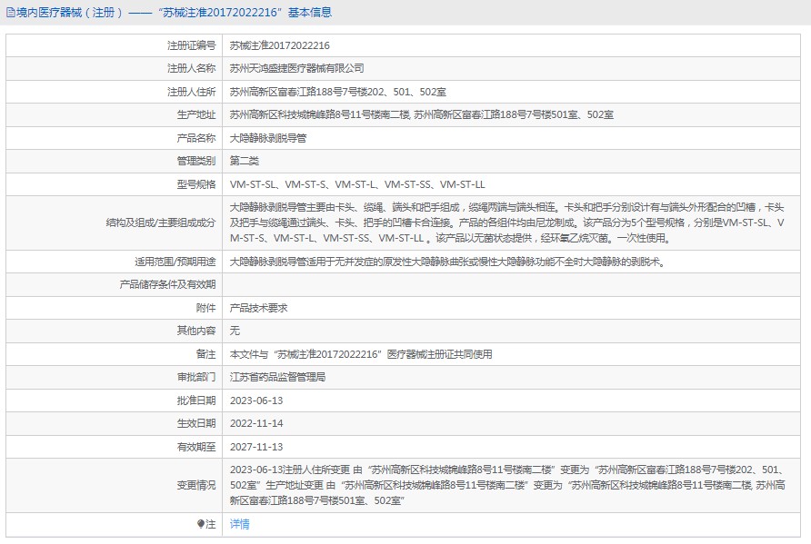The height and width of the screenshot is (544, 811).
Task: Click the document icon beside the page title
Action: tap(10, 13)
